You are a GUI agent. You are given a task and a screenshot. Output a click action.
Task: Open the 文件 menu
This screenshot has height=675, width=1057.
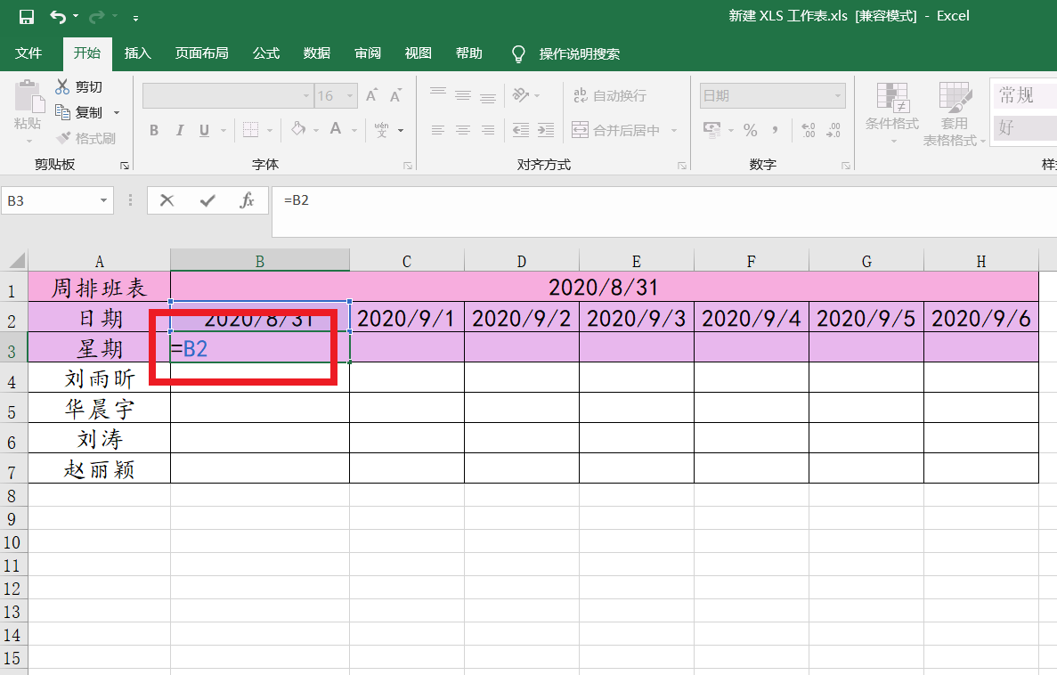coord(28,53)
